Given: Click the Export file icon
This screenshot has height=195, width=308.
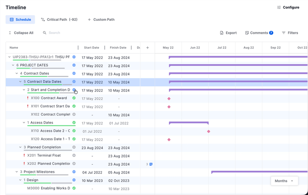Looking at the screenshot, I should (222, 33).
